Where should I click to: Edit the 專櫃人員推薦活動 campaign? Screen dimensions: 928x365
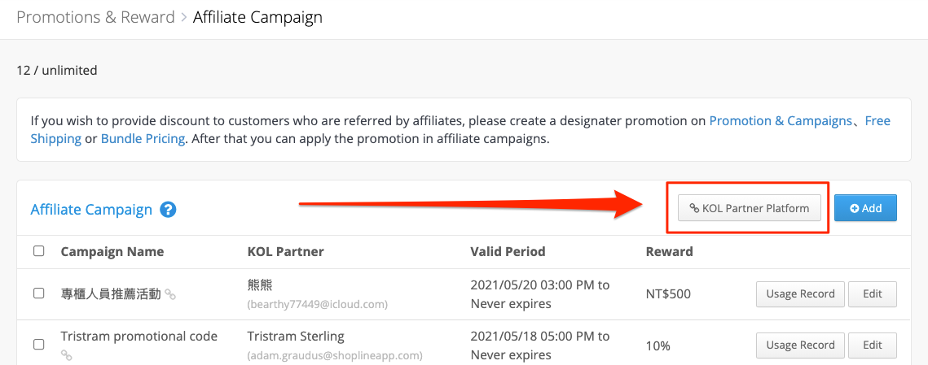(x=873, y=293)
